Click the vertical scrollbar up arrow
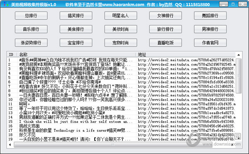Viewport: 249px width, 154px height. click(239, 55)
